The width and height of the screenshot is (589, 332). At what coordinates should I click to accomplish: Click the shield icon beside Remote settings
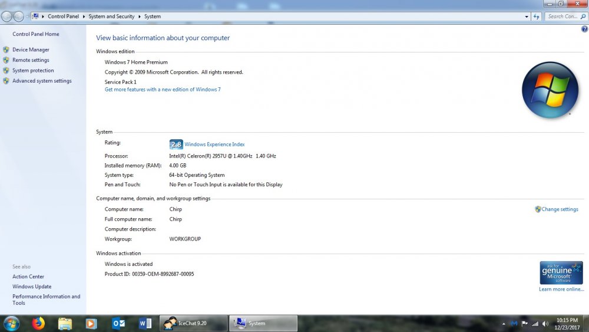click(6, 60)
